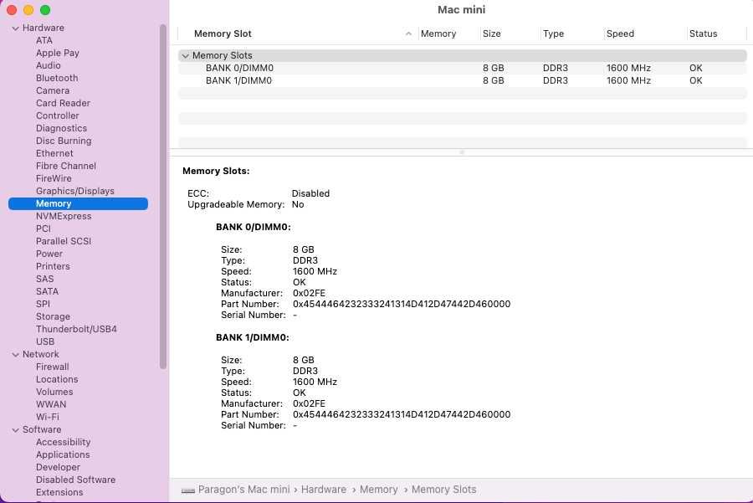Sort by Size column header
Screen dimensions: 753x503
tap(491, 33)
